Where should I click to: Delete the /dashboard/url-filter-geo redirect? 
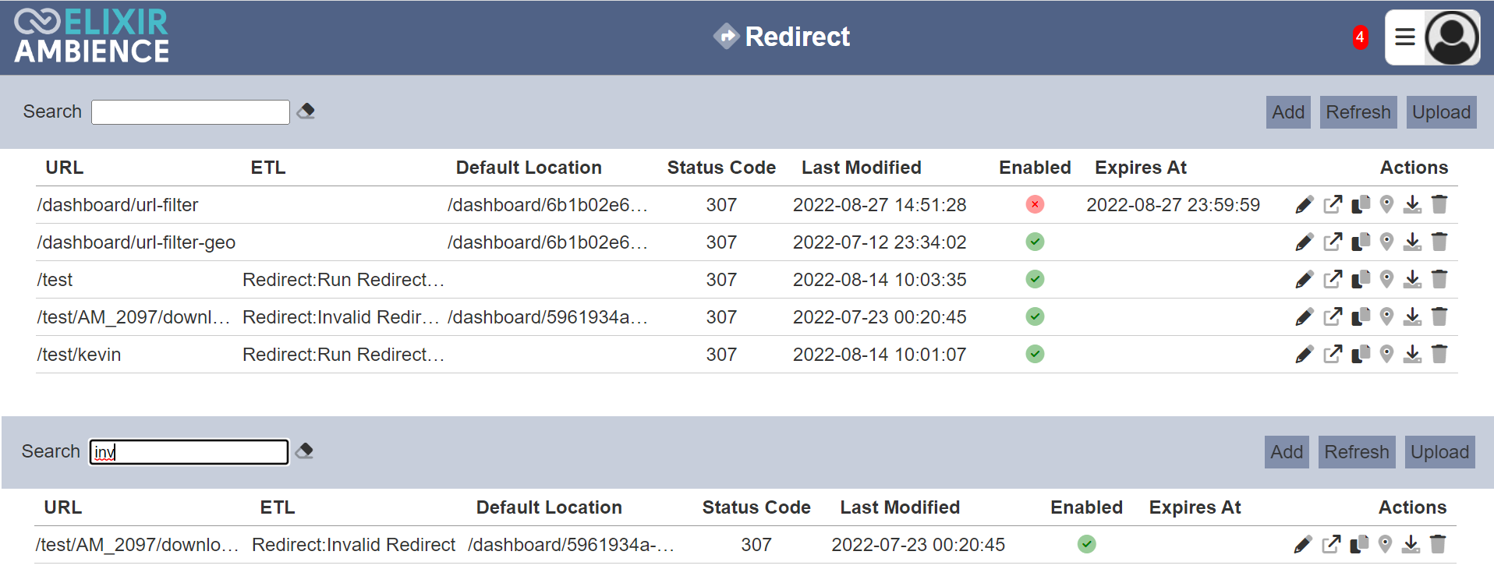click(x=1439, y=242)
